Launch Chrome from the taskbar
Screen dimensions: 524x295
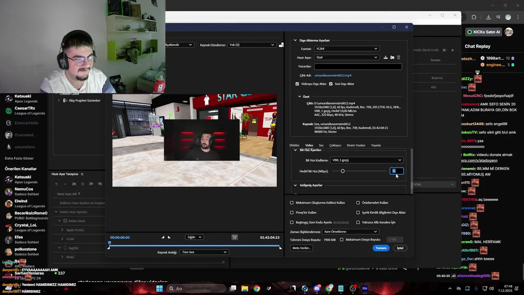pyautogui.click(x=257, y=288)
